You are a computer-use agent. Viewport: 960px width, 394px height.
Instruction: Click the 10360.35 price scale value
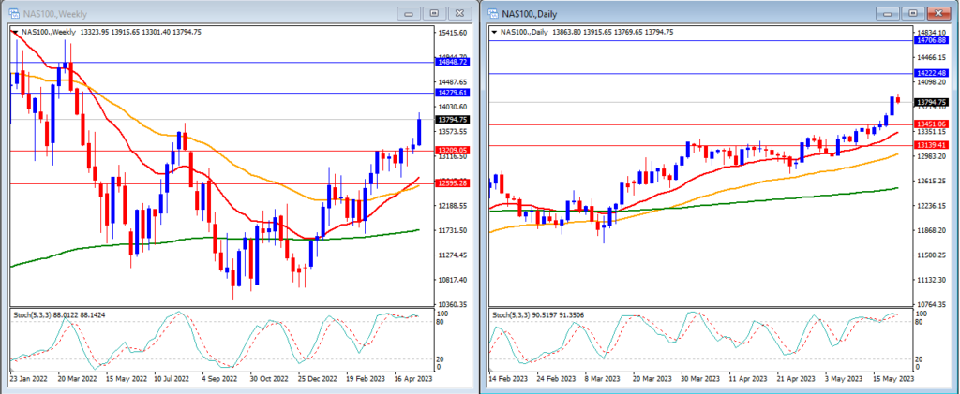453,304
